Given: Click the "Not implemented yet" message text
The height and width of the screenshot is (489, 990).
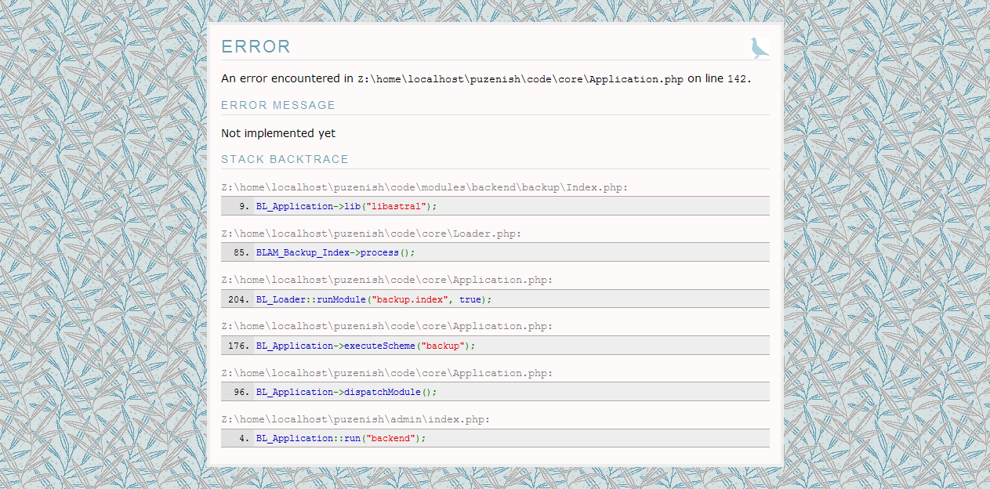Looking at the screenshot, I should click(x=278, y=133).
